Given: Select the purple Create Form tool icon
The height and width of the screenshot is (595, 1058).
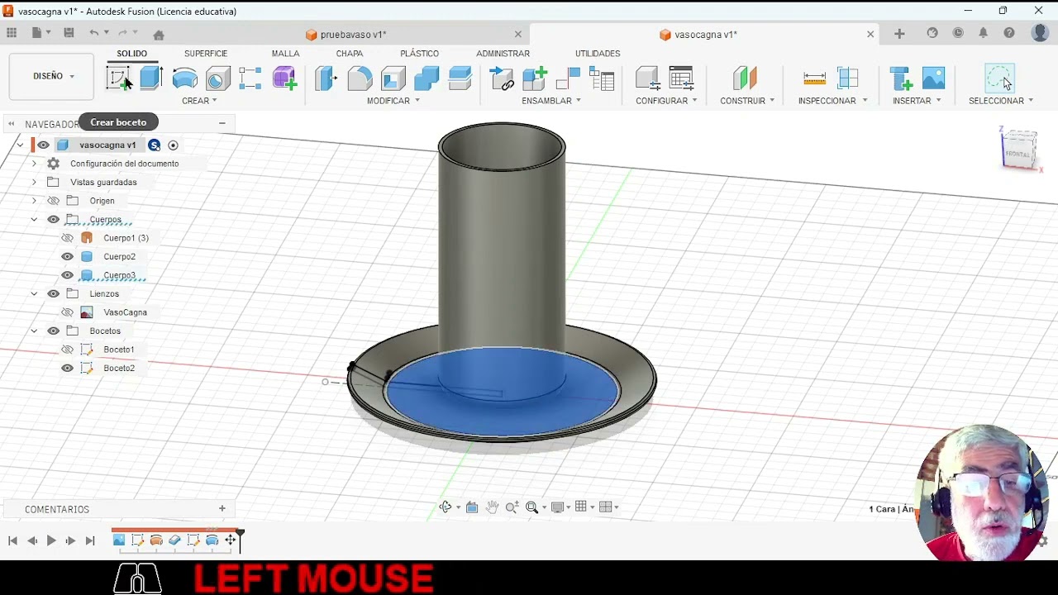Looking at the screenshot, I should click(284, 79).
